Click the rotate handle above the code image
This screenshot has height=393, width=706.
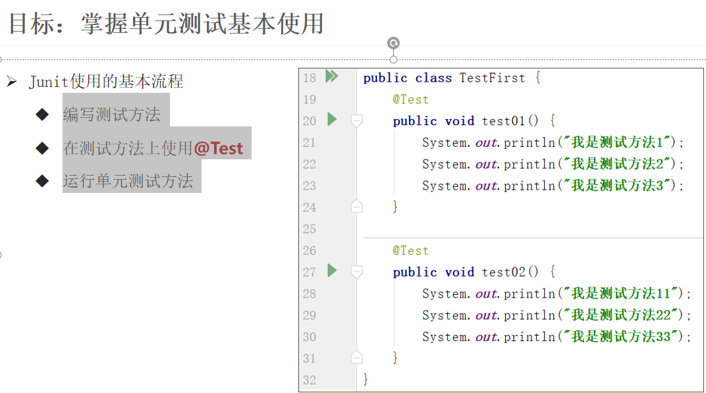tap(394, 43)
